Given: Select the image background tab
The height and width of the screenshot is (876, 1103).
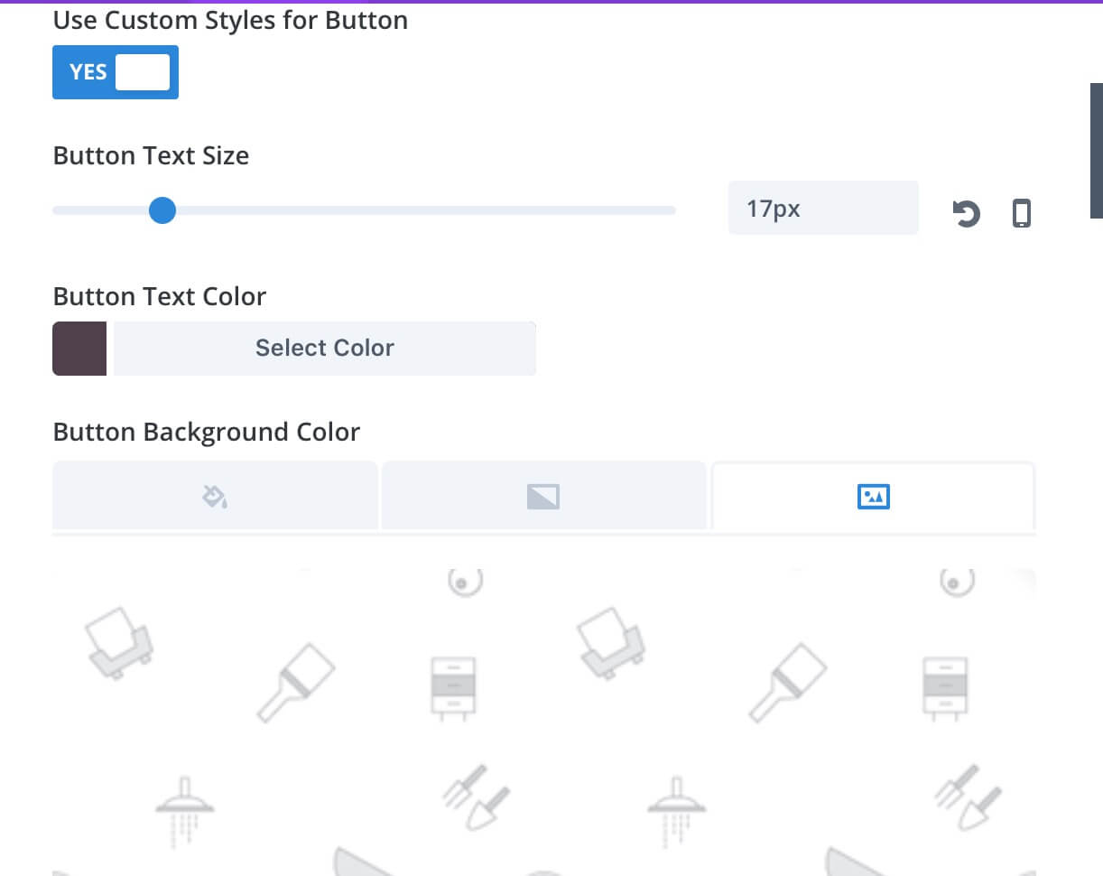Looking at the screenshot, I should (873, 495).
